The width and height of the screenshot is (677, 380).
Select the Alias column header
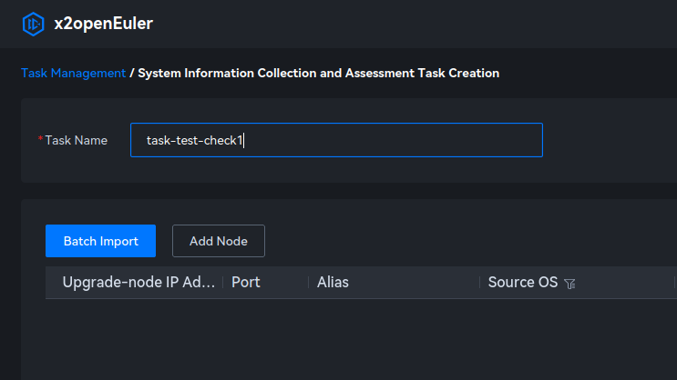tap(333, 283)
